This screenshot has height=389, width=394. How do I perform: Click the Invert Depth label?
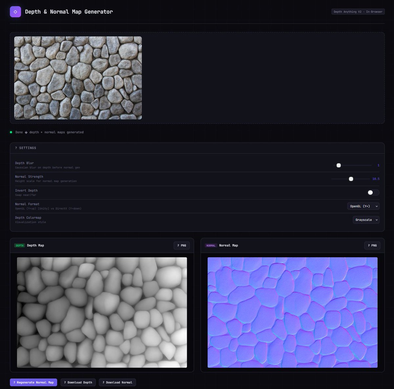point(26,190)
